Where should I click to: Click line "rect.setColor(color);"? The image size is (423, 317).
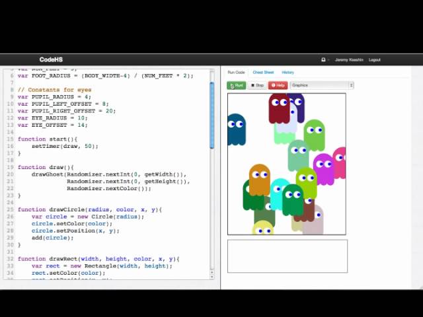tap(68, 273)
